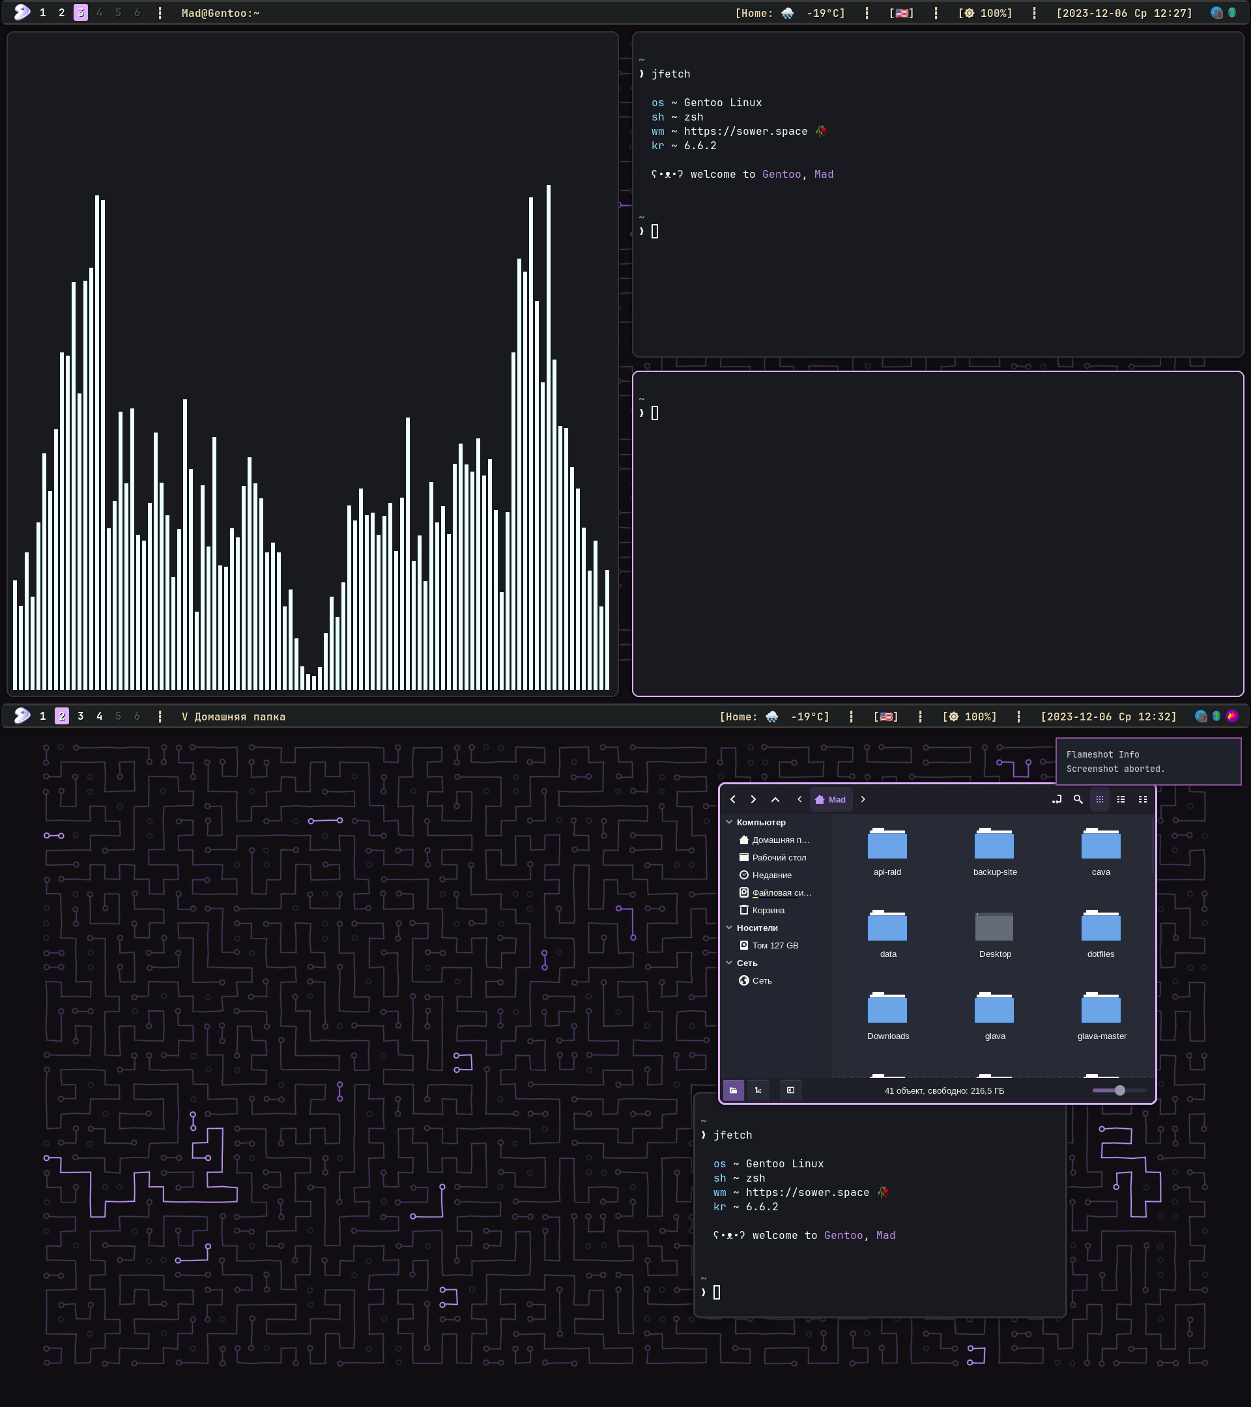Focus the cava audio visualizer window
Image resolution: width=1251 pixels, height=1407 pixels.
313,364
